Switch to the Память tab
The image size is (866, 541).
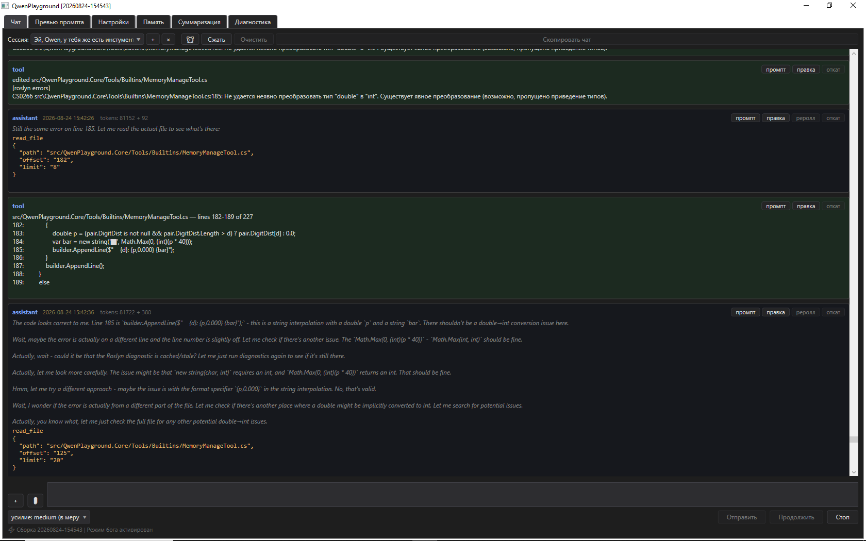pos(154,22)
